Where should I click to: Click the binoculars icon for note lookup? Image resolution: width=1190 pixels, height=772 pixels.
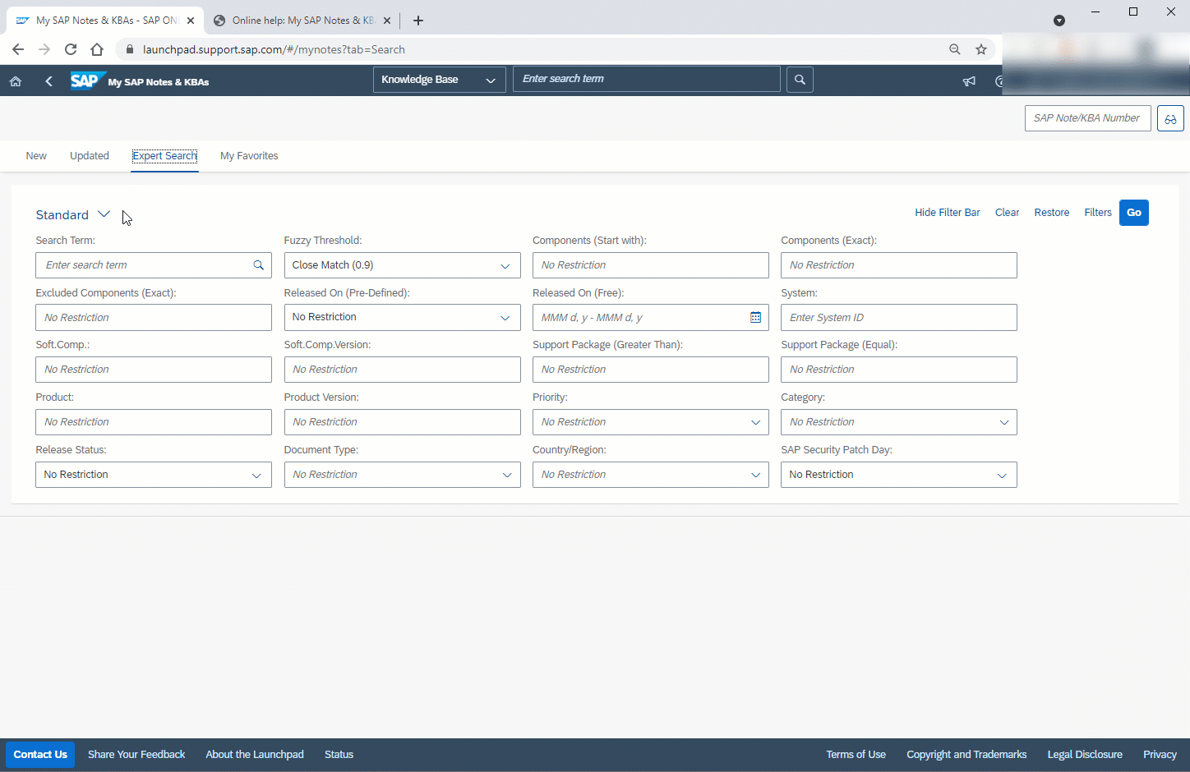pyautogui.click(x=1170, y=118)
